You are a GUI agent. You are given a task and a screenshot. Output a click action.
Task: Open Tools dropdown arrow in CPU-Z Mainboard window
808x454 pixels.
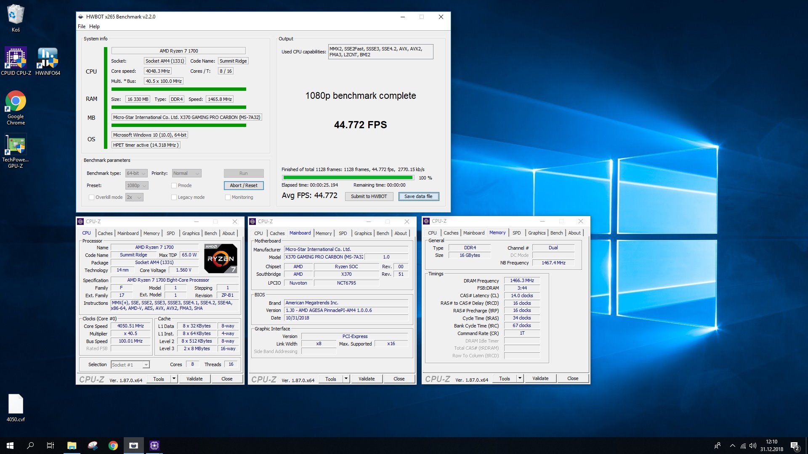[x=346, y=379]
